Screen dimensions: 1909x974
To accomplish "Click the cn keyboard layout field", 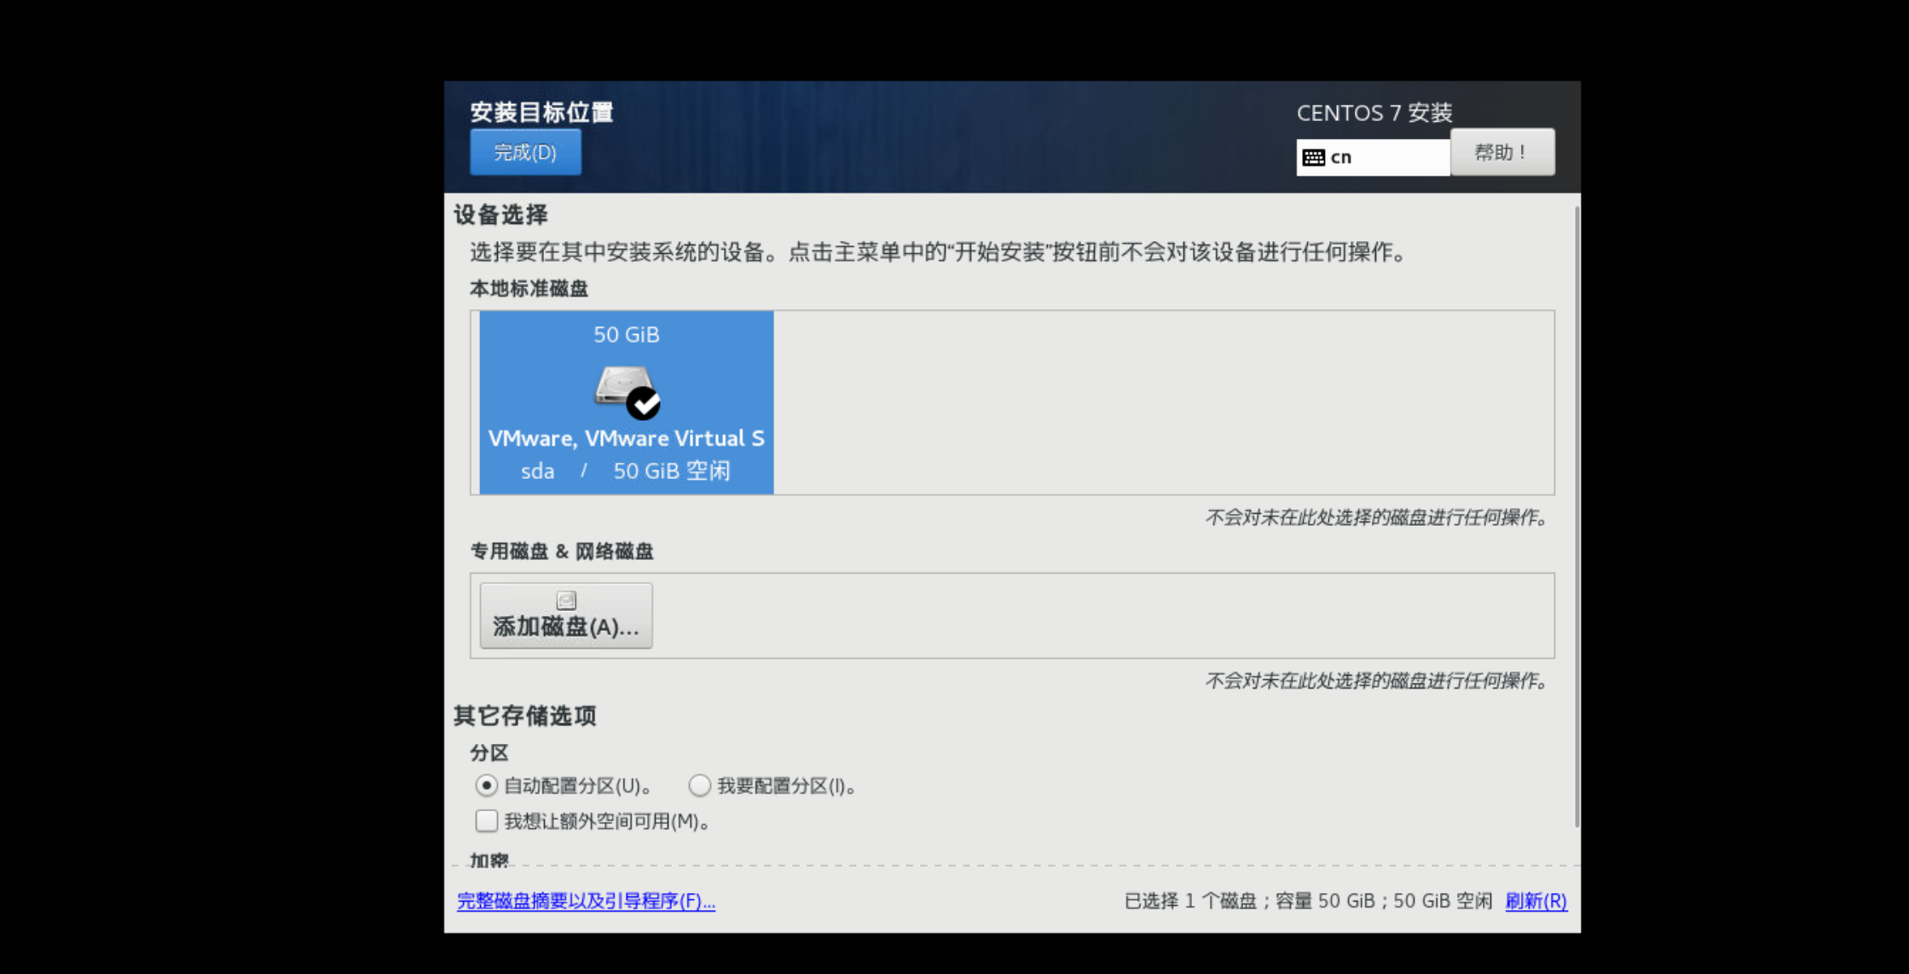I will click(x=1373, y=158).
